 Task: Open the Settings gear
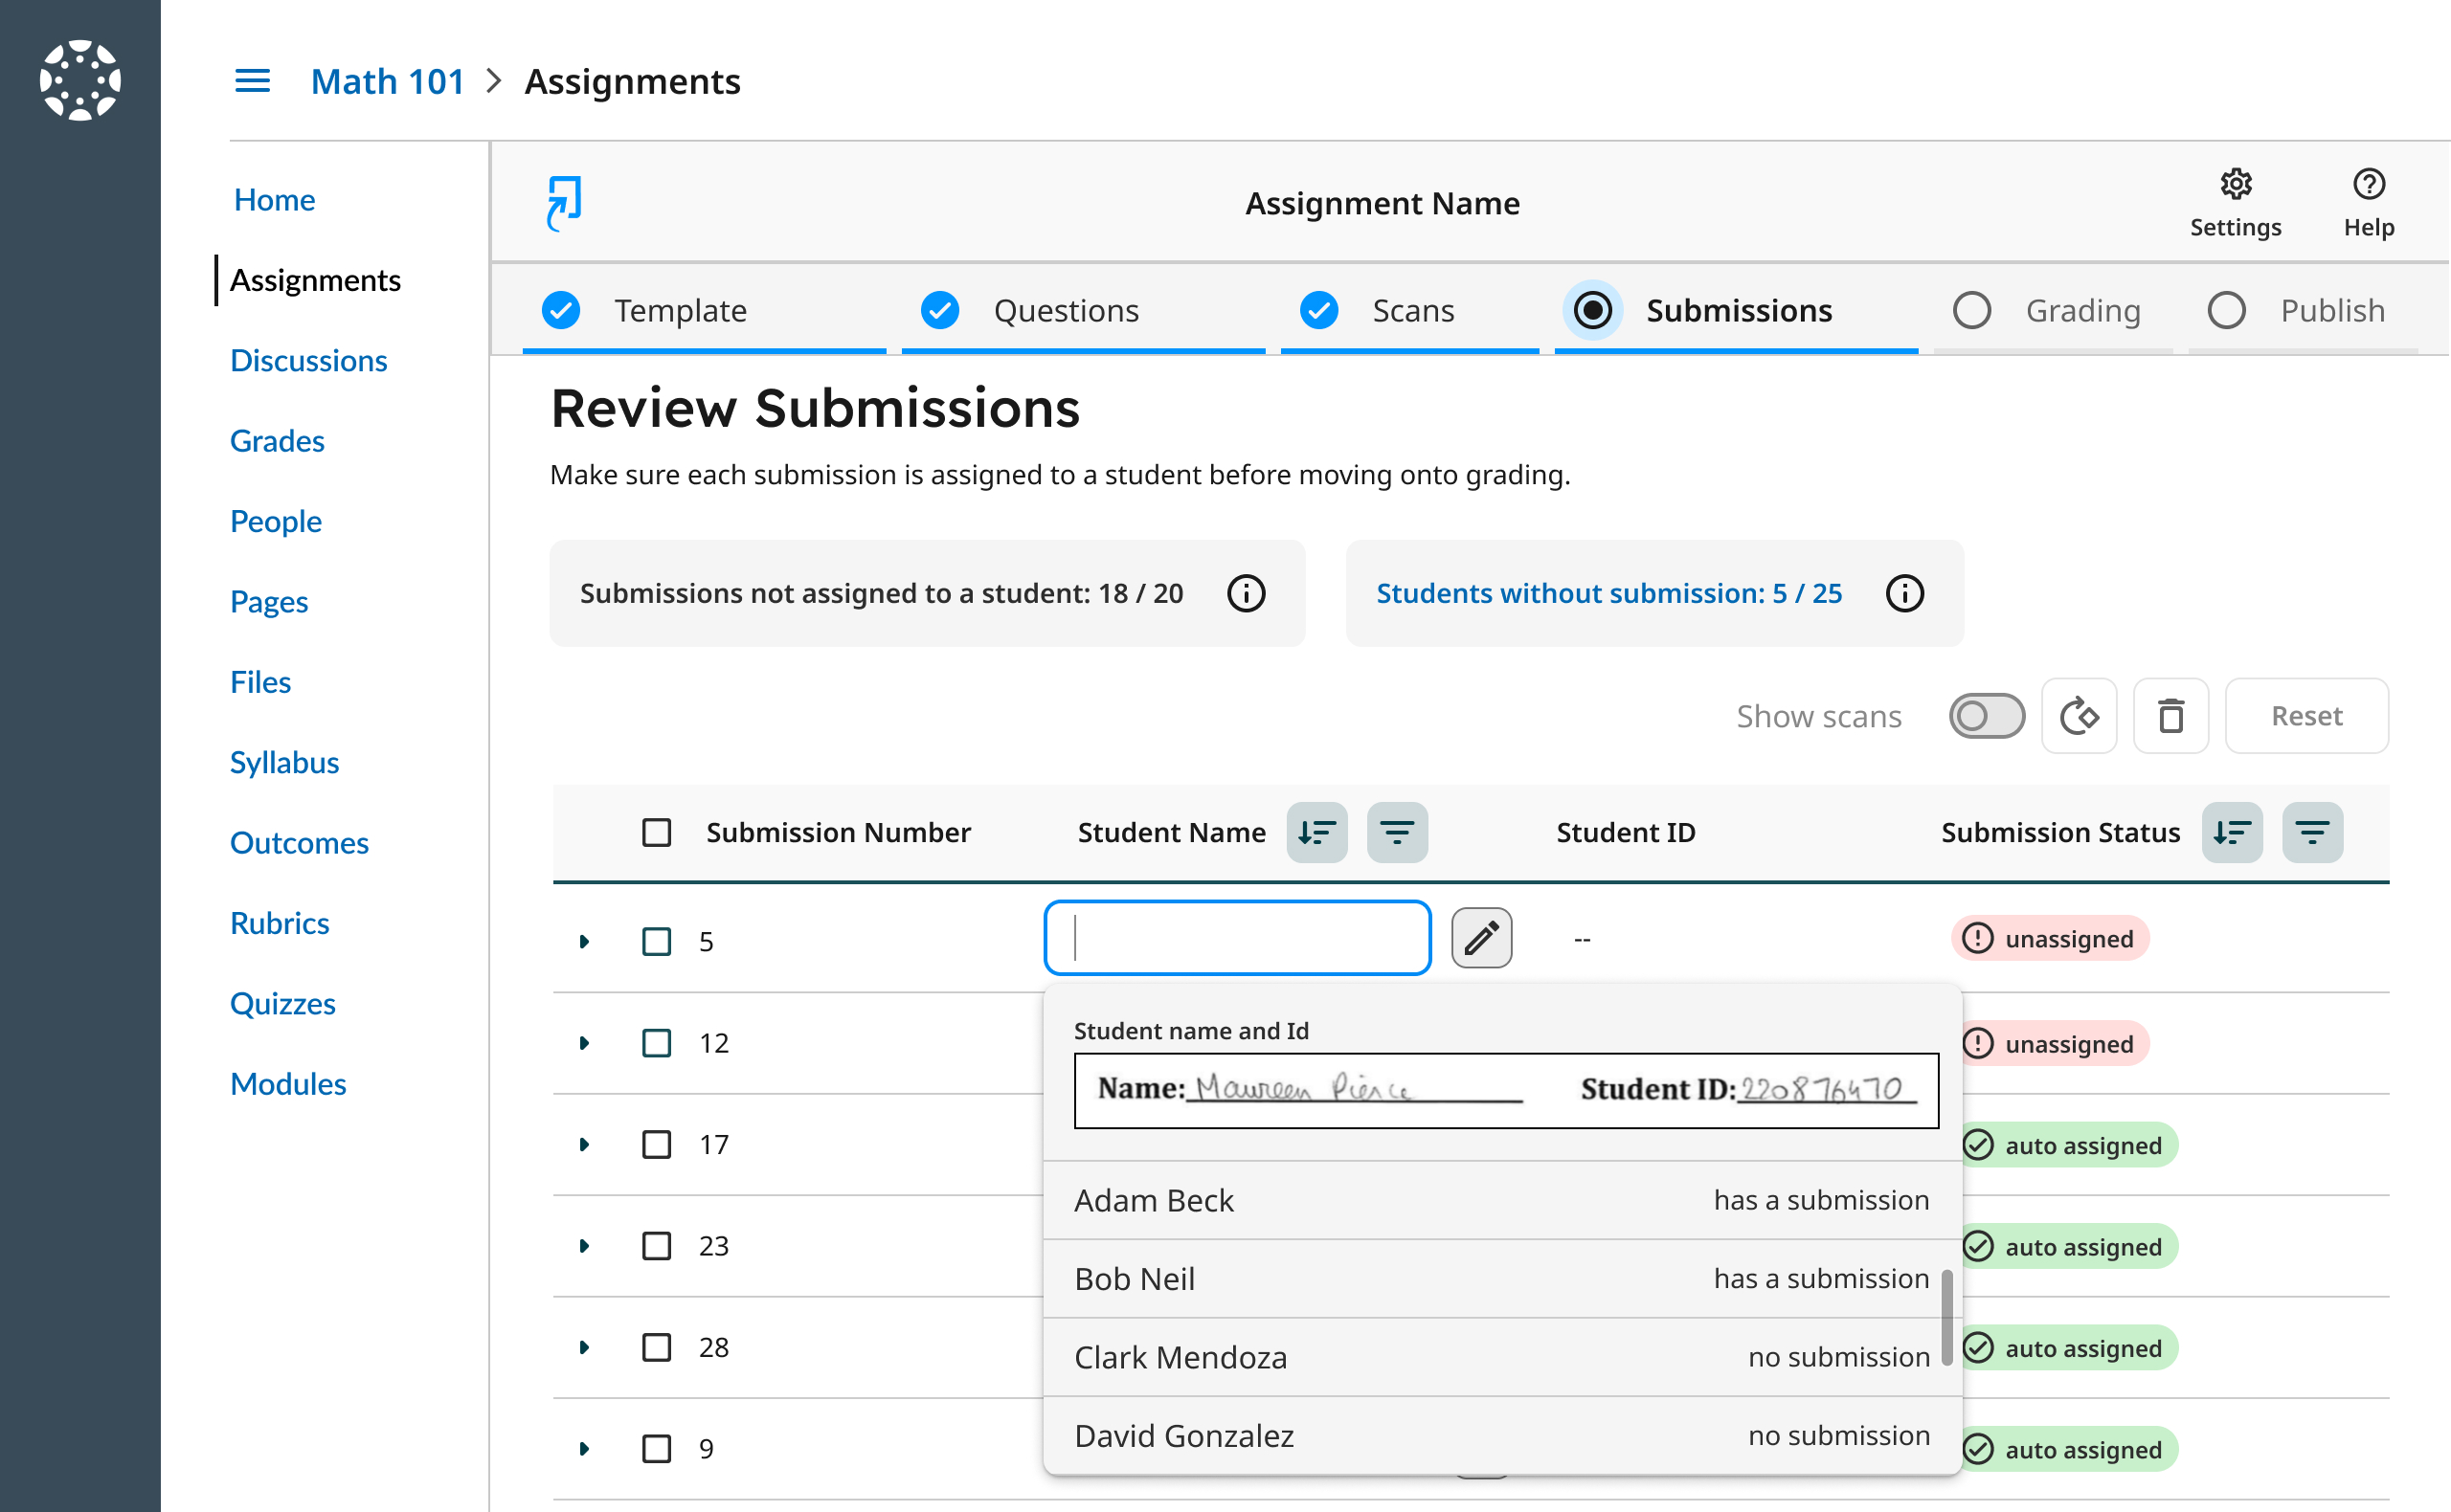tap(2235, 202)
